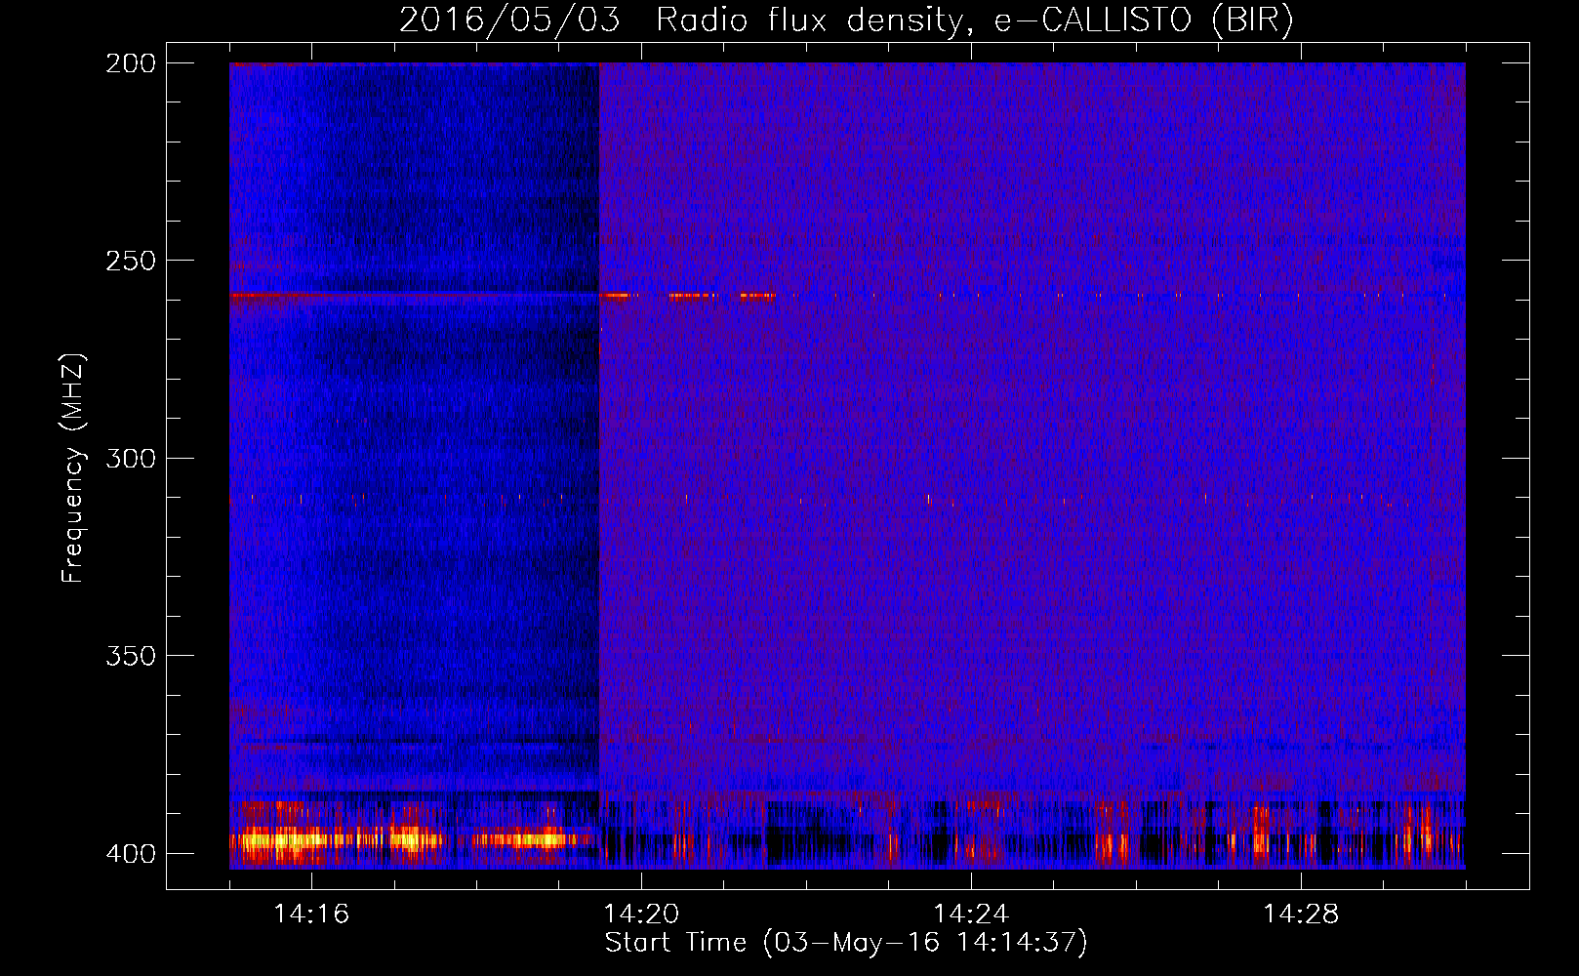Click the 'e-CALLISTO (BIR)' text in title

point(1144,20)
